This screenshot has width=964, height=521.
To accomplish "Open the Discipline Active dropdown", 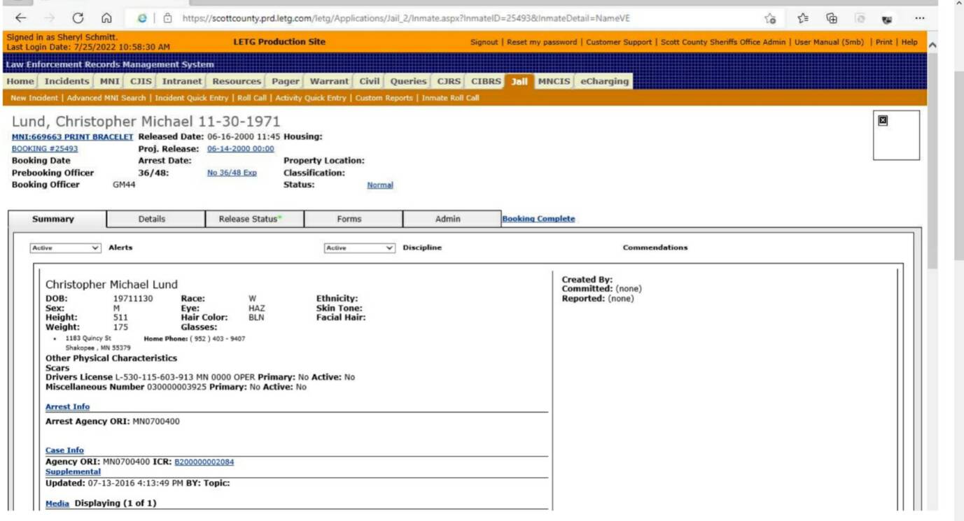I will click(360, 248).
